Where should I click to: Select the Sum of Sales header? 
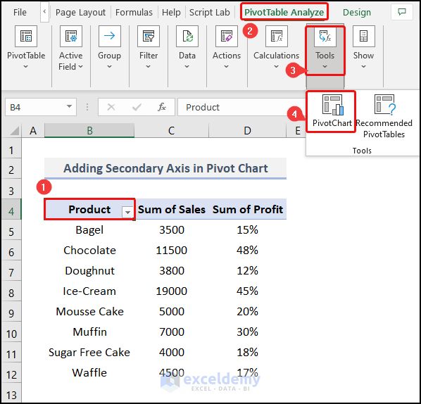[172, 209]
